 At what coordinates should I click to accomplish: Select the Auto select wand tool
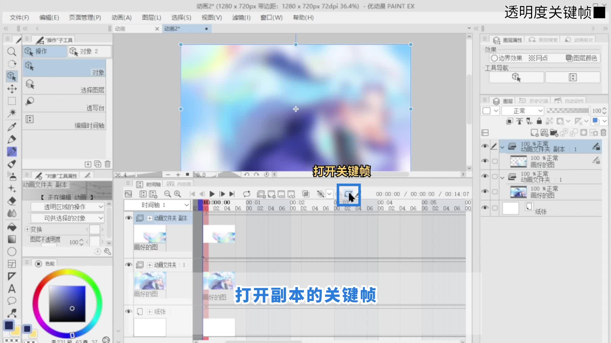[x=12, y=113]
